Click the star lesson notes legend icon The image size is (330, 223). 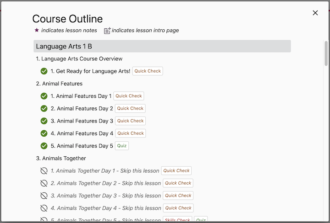[x=37, y=30]
